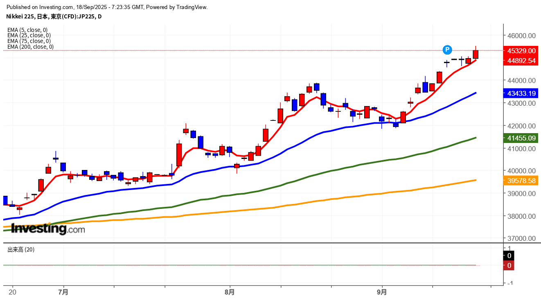Screen dimensions: 541x299
Task: Click the 39000.00 price axis label
Action: pos(521,193)
